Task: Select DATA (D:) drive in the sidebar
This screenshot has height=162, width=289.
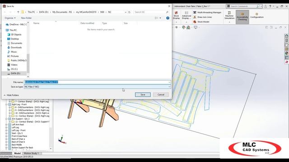Action: tap(14, 73)
